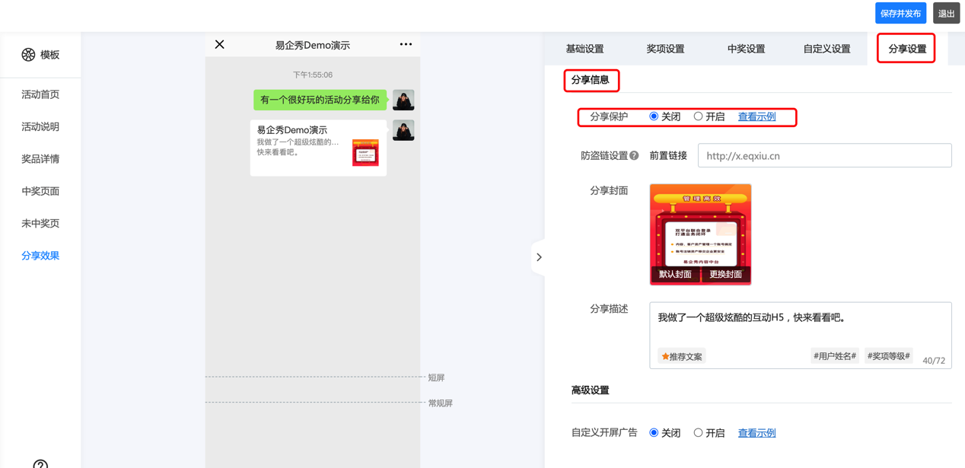The width and height of the screenshot is (965, 468).
Task: Collapse the settings panel with chevron arrow
Action: pos(539,257)
